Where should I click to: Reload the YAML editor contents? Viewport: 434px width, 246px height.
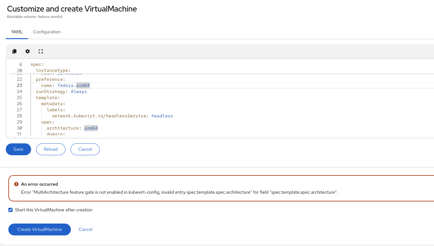51,149
